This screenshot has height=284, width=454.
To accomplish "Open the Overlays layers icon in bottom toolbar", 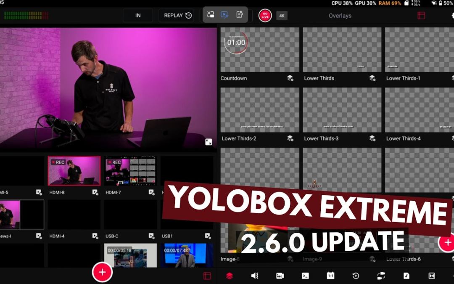I will 230,276.
